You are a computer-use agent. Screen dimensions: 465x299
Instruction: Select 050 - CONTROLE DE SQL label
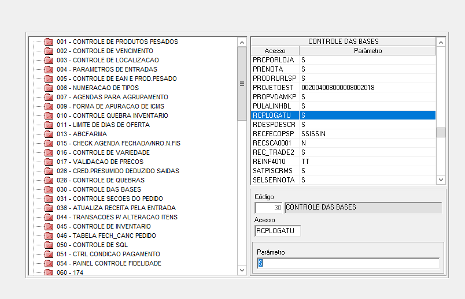(x=92, y=245)
